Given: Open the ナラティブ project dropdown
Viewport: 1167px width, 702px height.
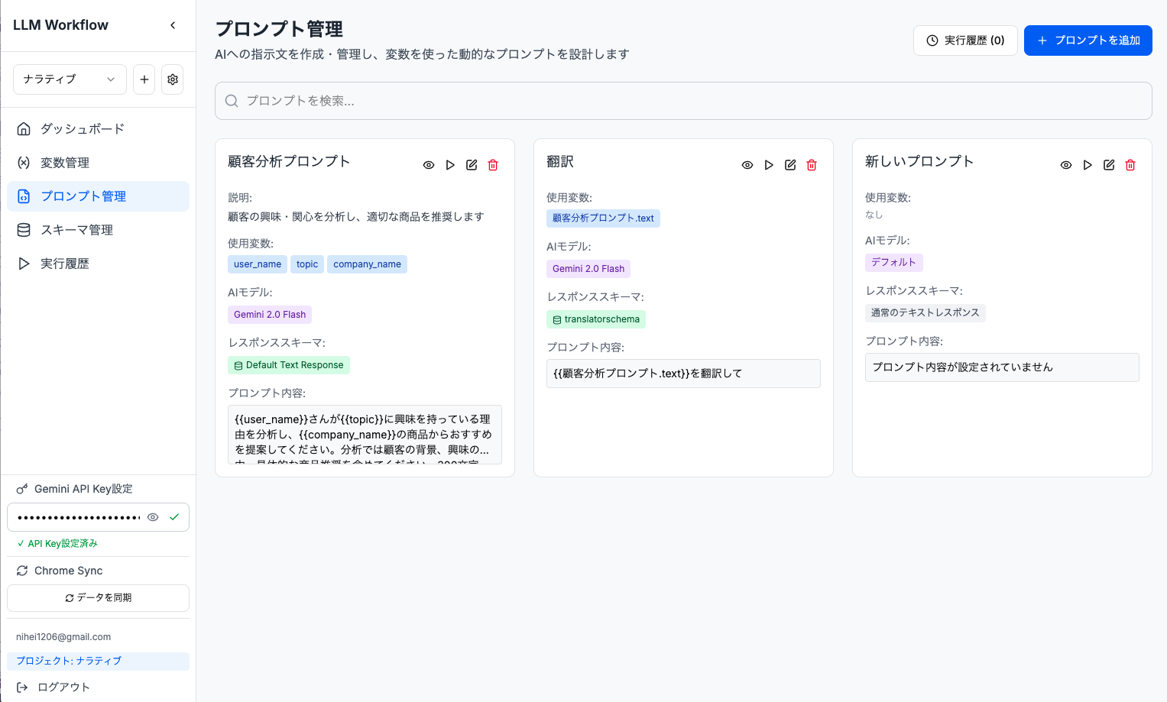Looking at the screenshot, I should (70, 79).
